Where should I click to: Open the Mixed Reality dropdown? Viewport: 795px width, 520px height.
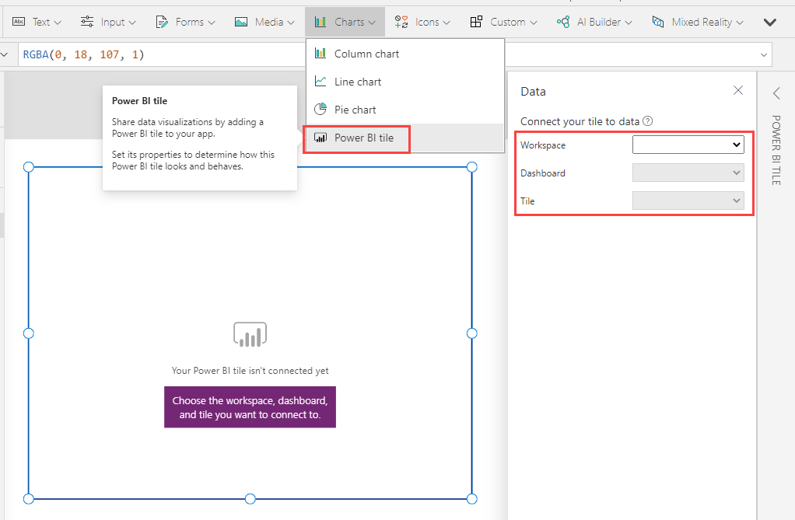coord(698,22)
